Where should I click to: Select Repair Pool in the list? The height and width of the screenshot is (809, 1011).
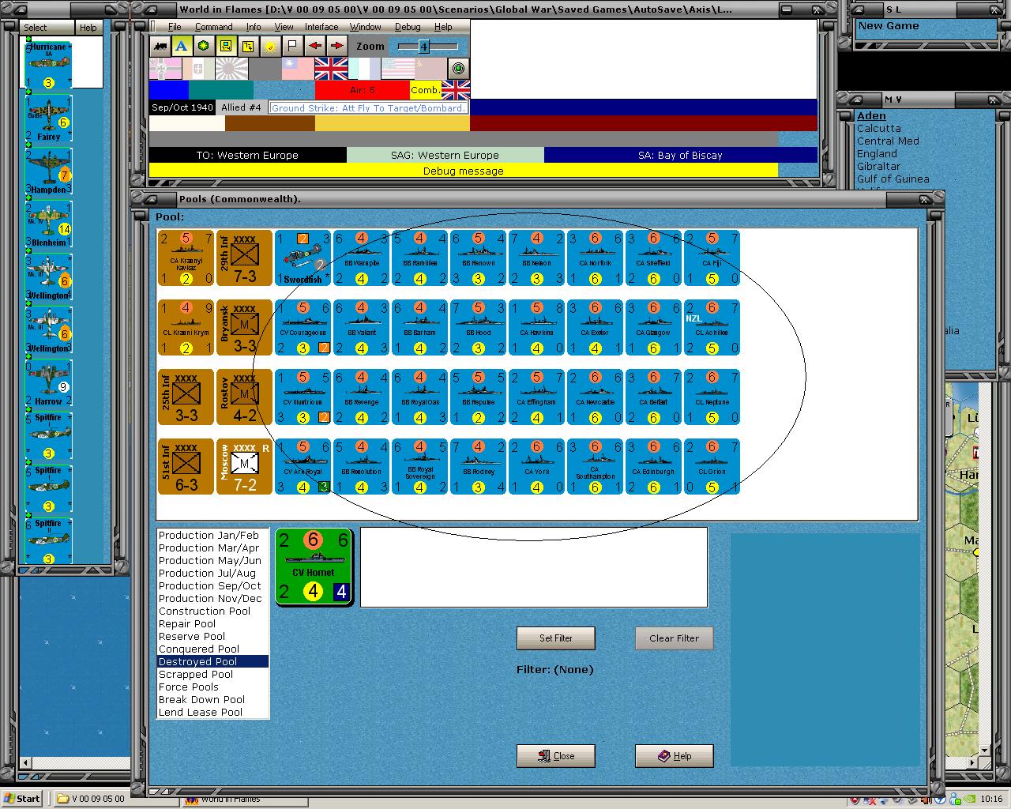point(212,624)
